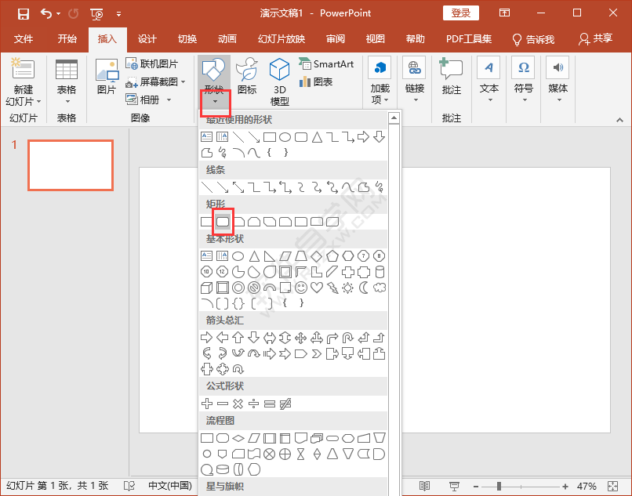Image resolution: width=632 pixels, height=496 pixels.
Task: Select the rounded rectangle shape under 矩形
Action: (223, 222)
